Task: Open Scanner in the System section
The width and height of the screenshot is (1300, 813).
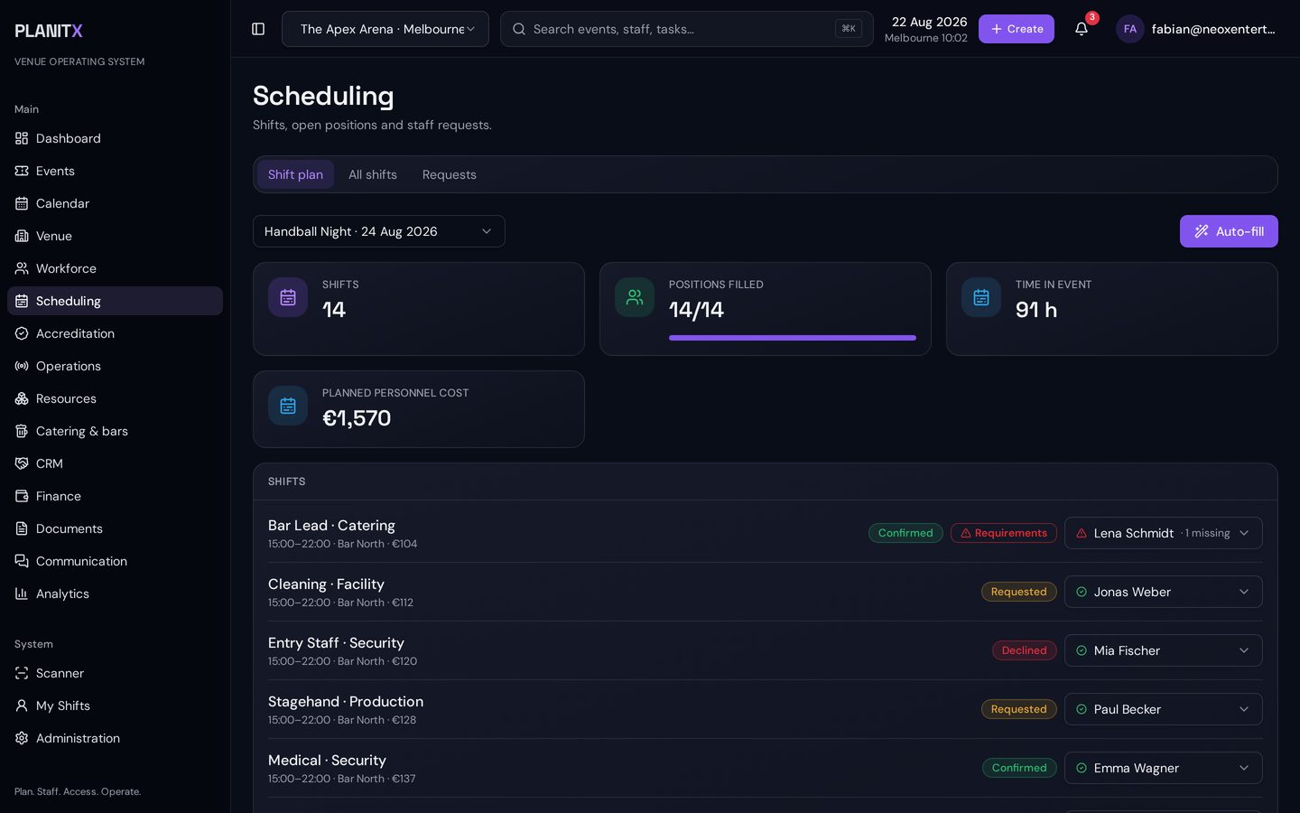Action: pos(115,673)
